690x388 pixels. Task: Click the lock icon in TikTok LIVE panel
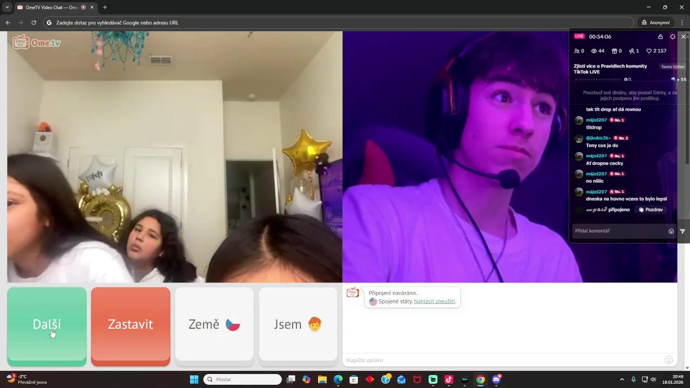point(660,37)
